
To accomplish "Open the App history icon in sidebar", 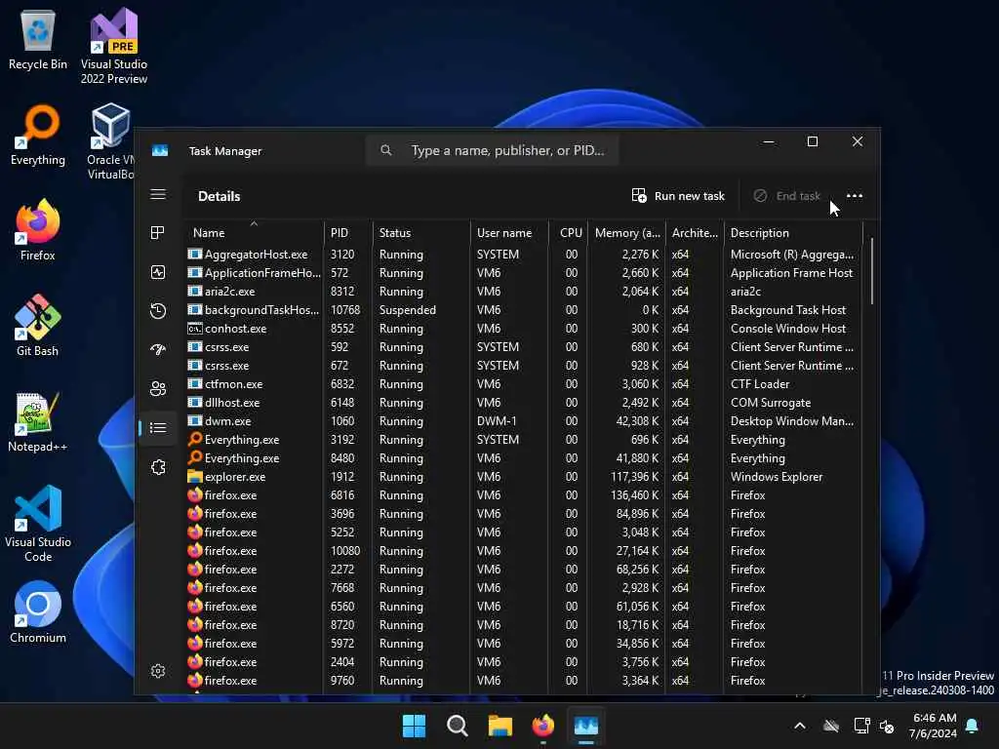I will 158,311.
